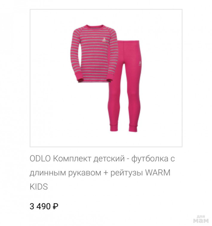Viewport: 212px width, 226px height.
Task: Click the 3 490 ₽ price
Action: tap(44, 206)
